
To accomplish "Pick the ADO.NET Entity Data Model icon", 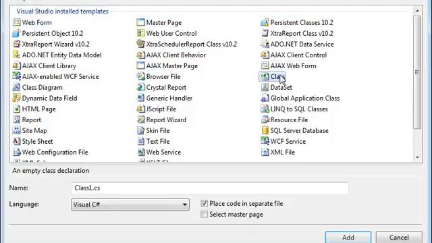I will [x=16, y=55].
